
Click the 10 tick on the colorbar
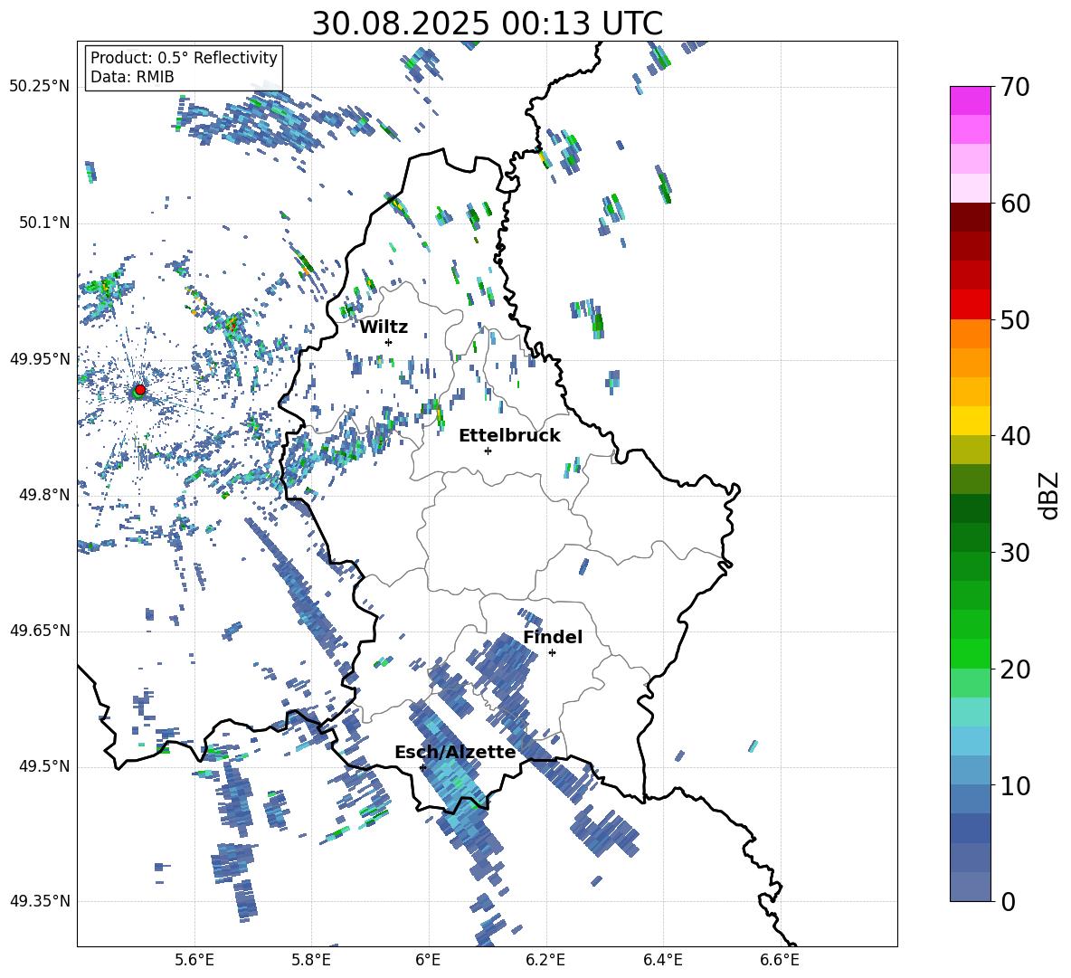1015,785
